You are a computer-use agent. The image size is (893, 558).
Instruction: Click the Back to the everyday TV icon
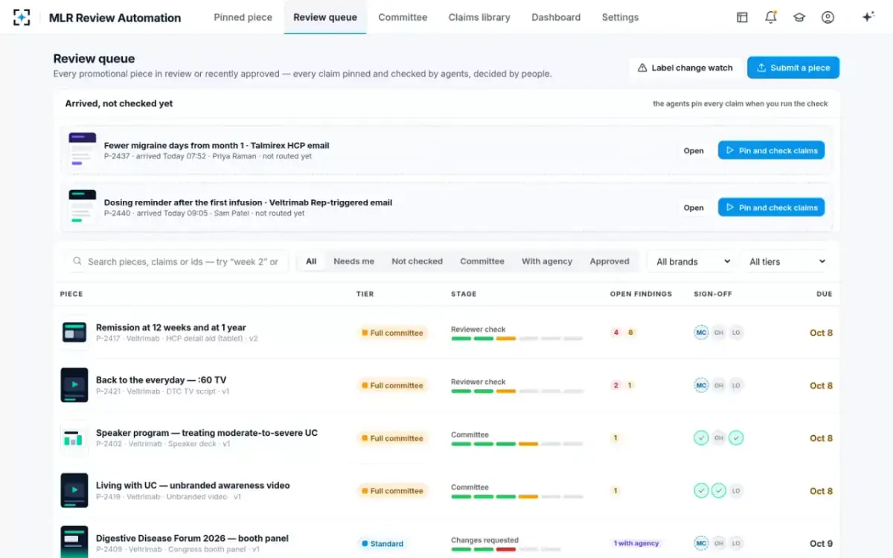tap(74, 385)
